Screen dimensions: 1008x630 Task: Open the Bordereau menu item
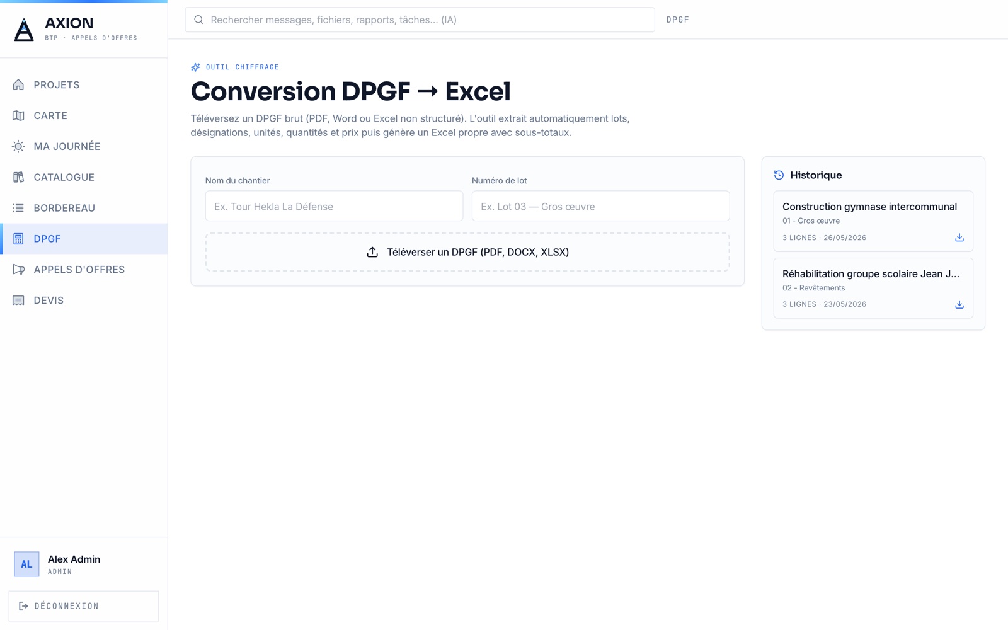coord(84,208)
